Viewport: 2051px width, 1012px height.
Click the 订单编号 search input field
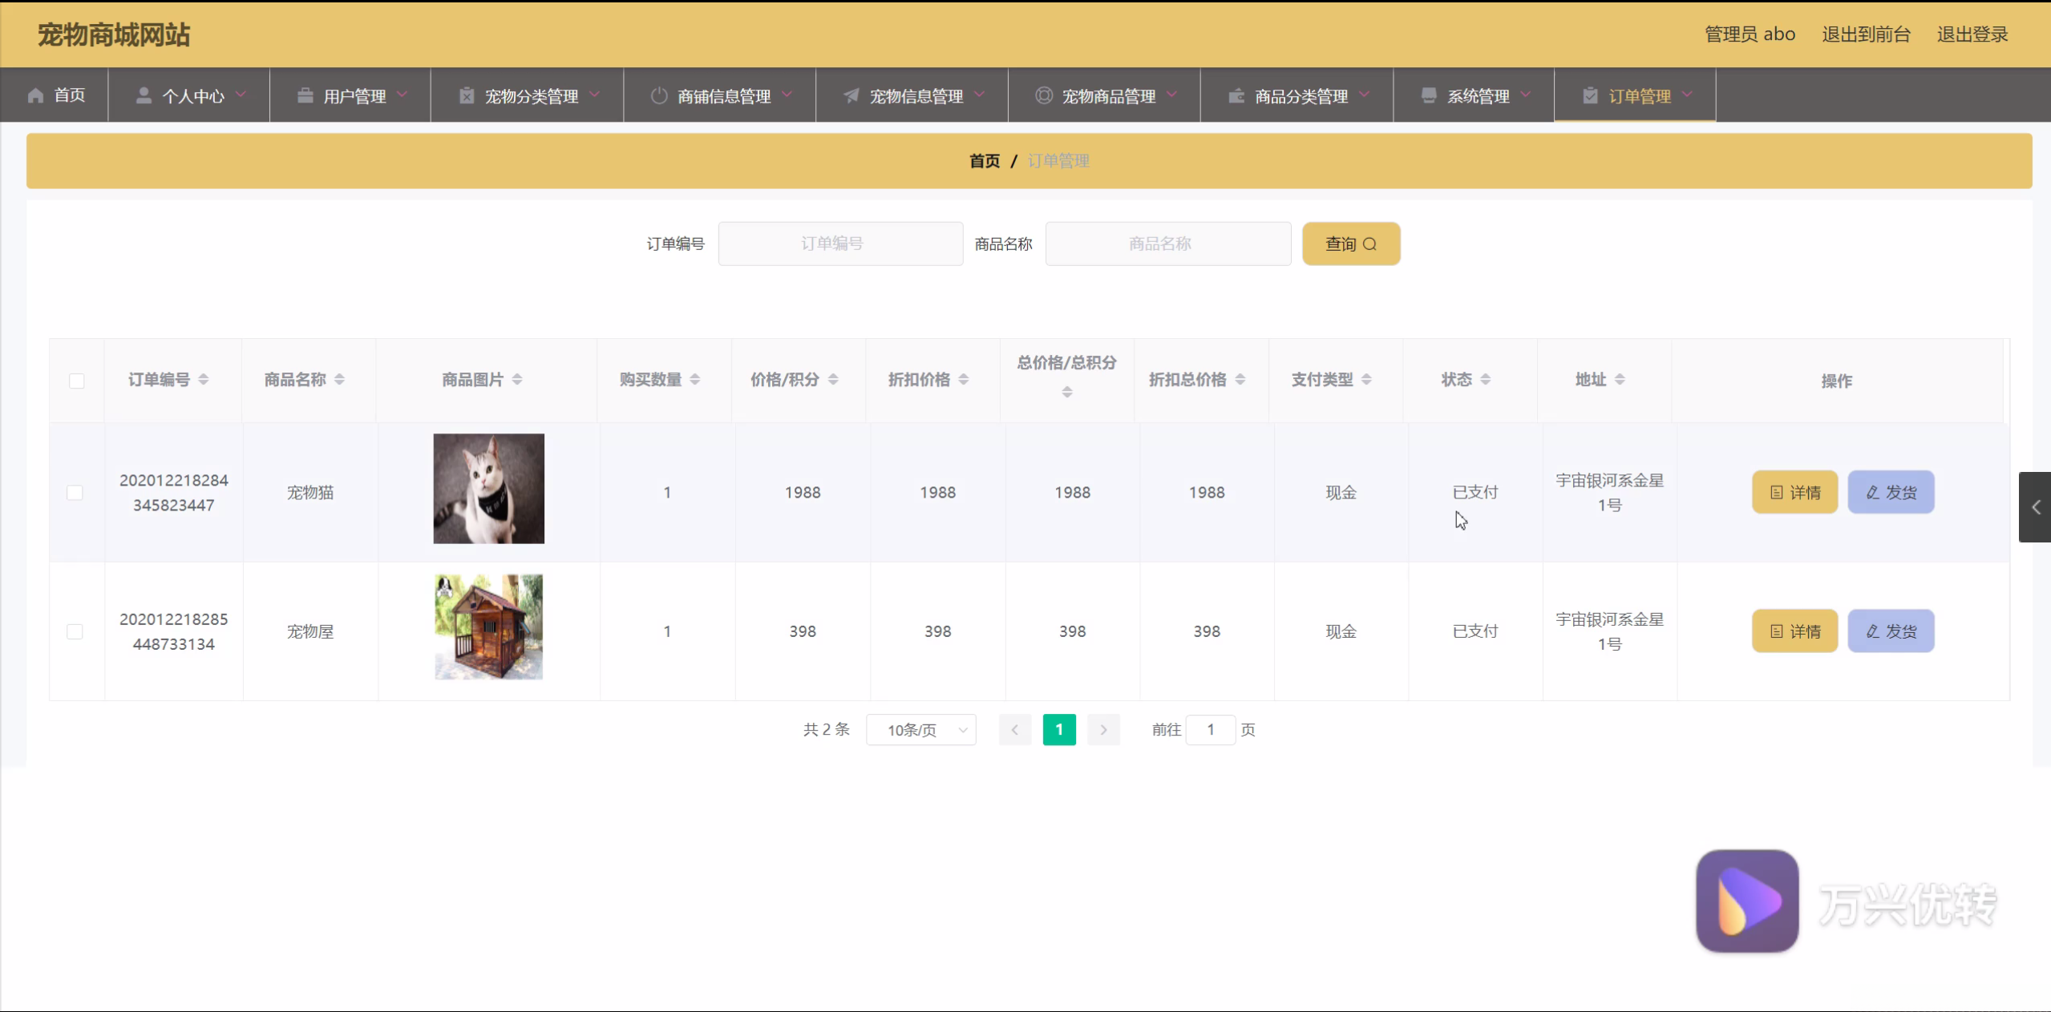click(x=839, y=244)
